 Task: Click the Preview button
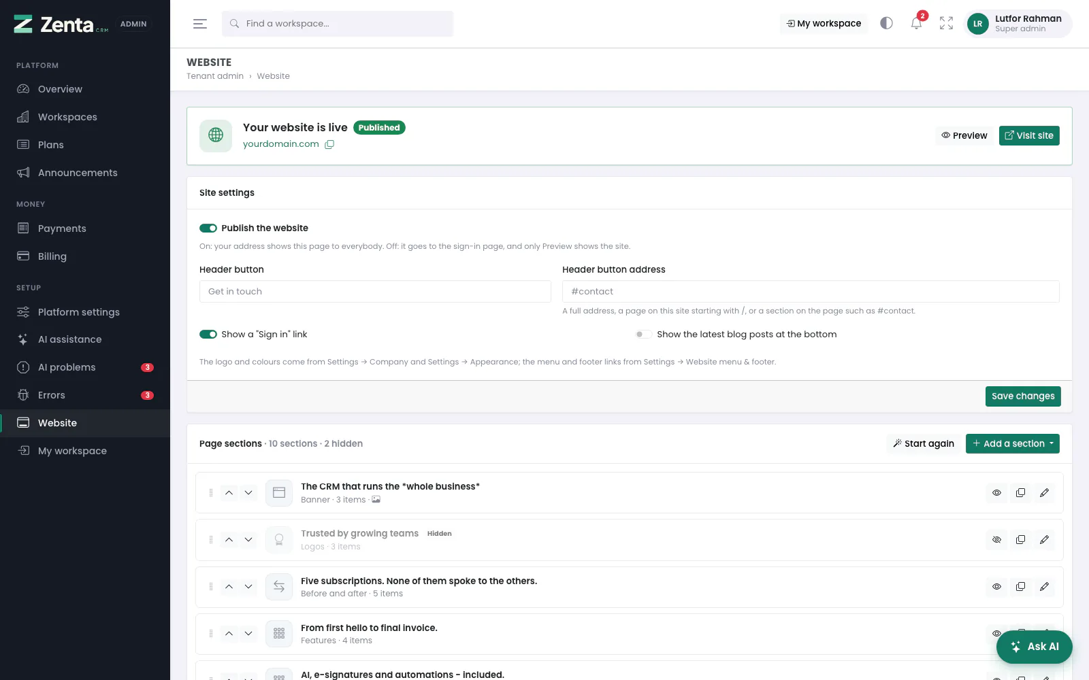click(x=964, y=136)
